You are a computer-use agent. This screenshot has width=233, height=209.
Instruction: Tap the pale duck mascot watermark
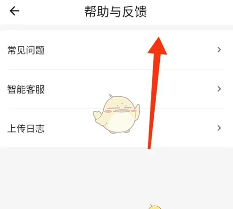coord(116,114)
